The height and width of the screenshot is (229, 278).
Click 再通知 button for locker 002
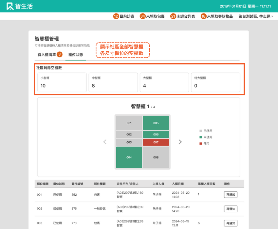[x=231, y=209]
